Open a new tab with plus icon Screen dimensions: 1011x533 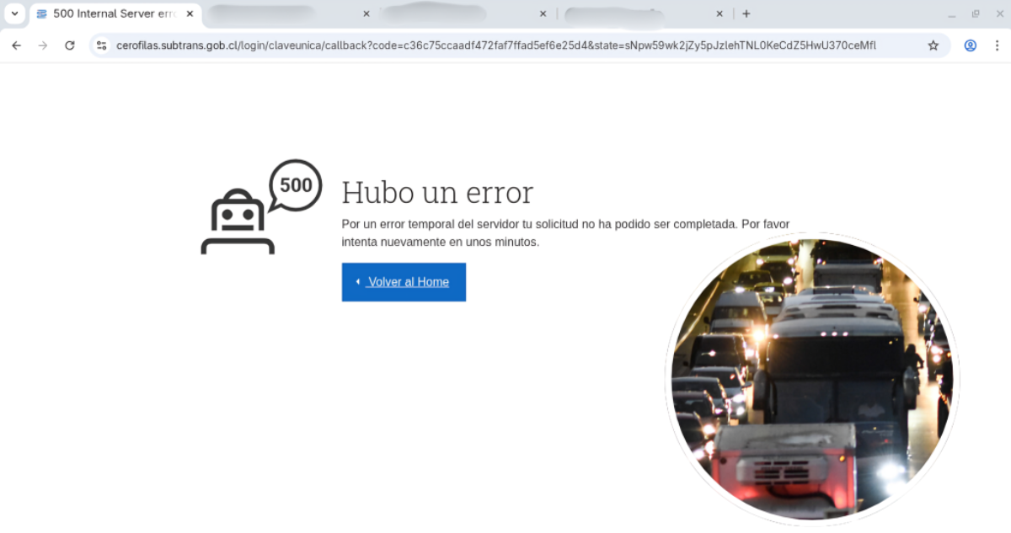[x=746, y=13]
